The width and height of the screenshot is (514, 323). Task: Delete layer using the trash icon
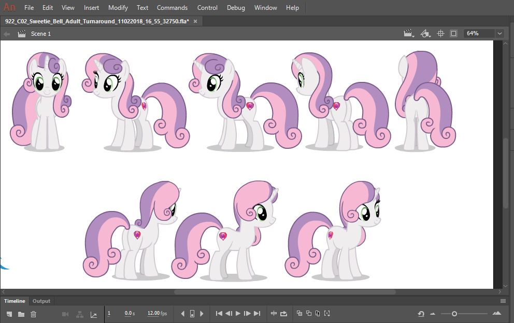point(34,314)
